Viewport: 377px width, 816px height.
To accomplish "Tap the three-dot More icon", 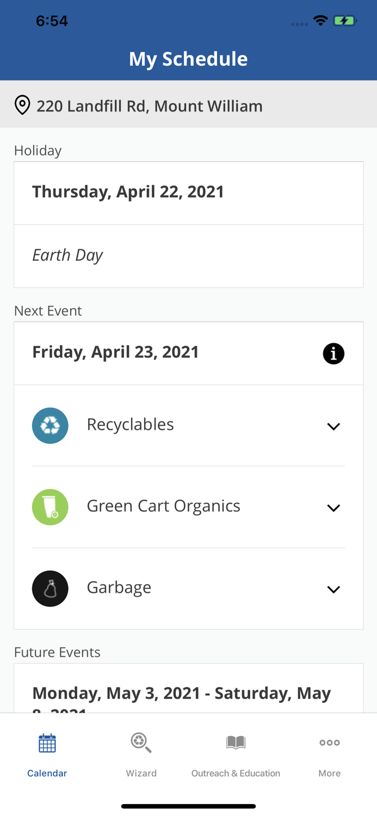I will click(x=330, y=743).
